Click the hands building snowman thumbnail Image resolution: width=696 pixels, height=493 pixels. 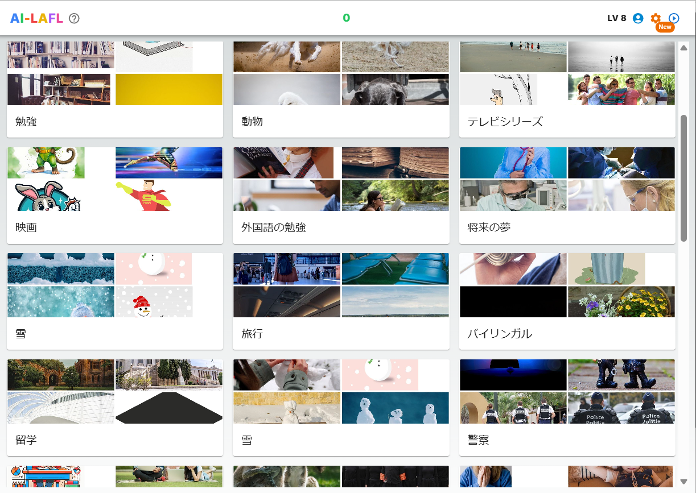pyautogui.click(x=287, y=375)
